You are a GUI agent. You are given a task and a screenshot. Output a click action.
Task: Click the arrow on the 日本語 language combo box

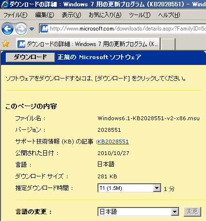coord(175,212)
